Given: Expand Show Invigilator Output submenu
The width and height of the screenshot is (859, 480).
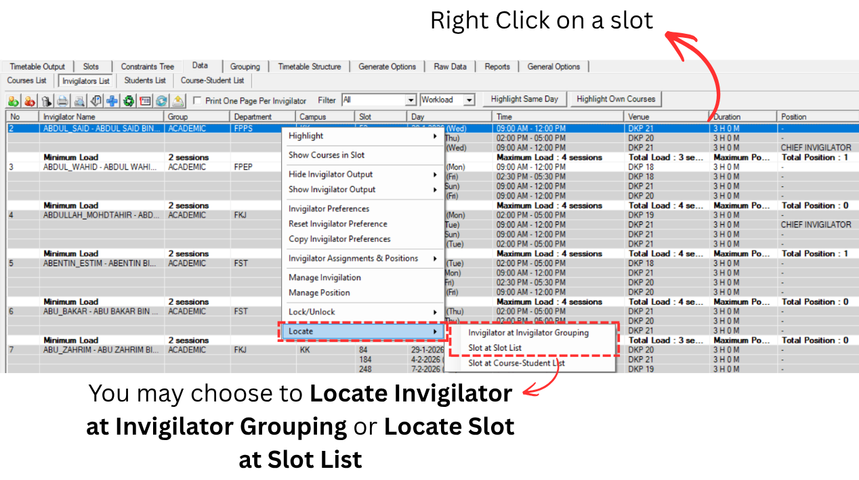Looking at the screenshot, I should pyautogui.click(x=362, y=190).
